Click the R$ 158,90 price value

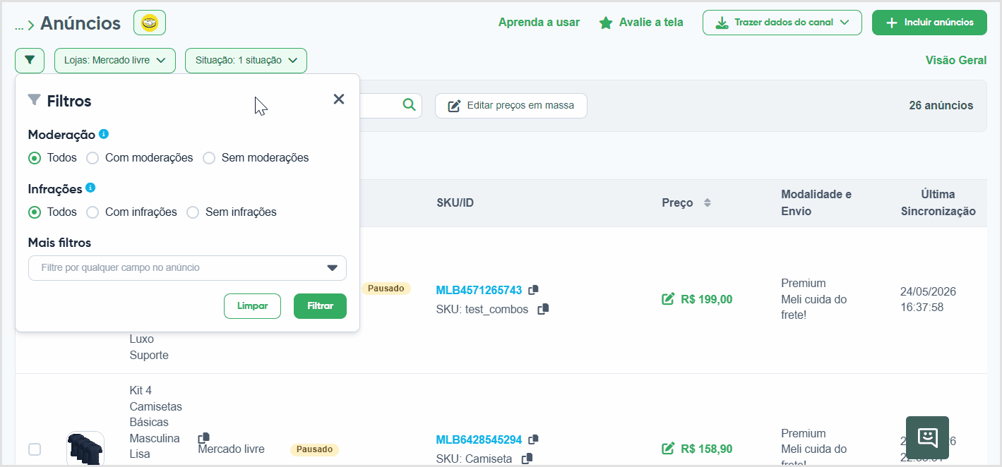tap(706, 449)
